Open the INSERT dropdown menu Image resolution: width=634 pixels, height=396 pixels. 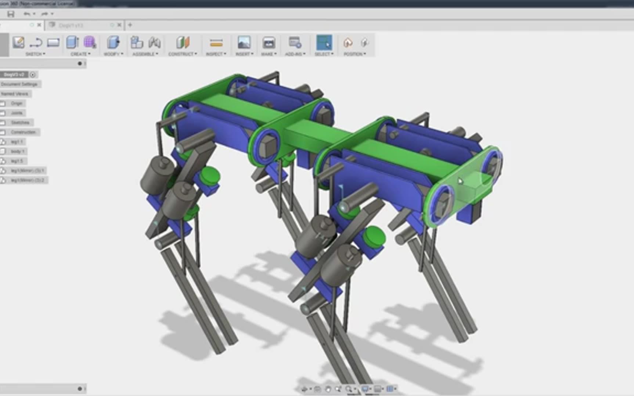(x=244, y=54)
